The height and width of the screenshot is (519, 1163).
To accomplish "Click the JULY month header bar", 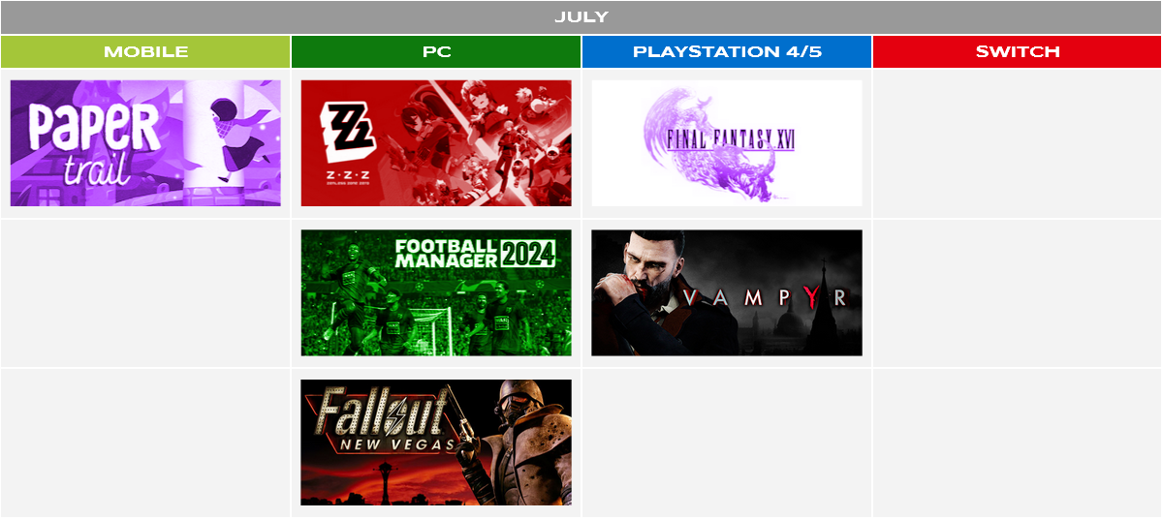I will 581,17.
